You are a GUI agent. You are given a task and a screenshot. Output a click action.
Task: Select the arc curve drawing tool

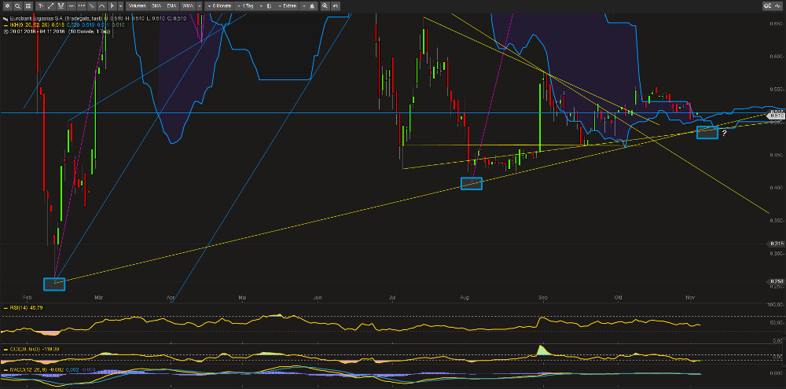point(101,6)
